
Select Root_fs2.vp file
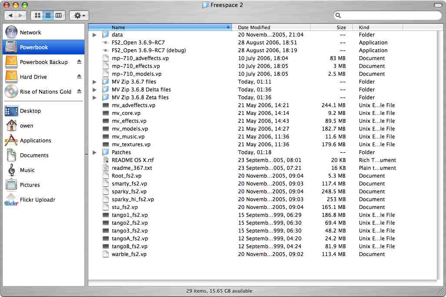127,175
